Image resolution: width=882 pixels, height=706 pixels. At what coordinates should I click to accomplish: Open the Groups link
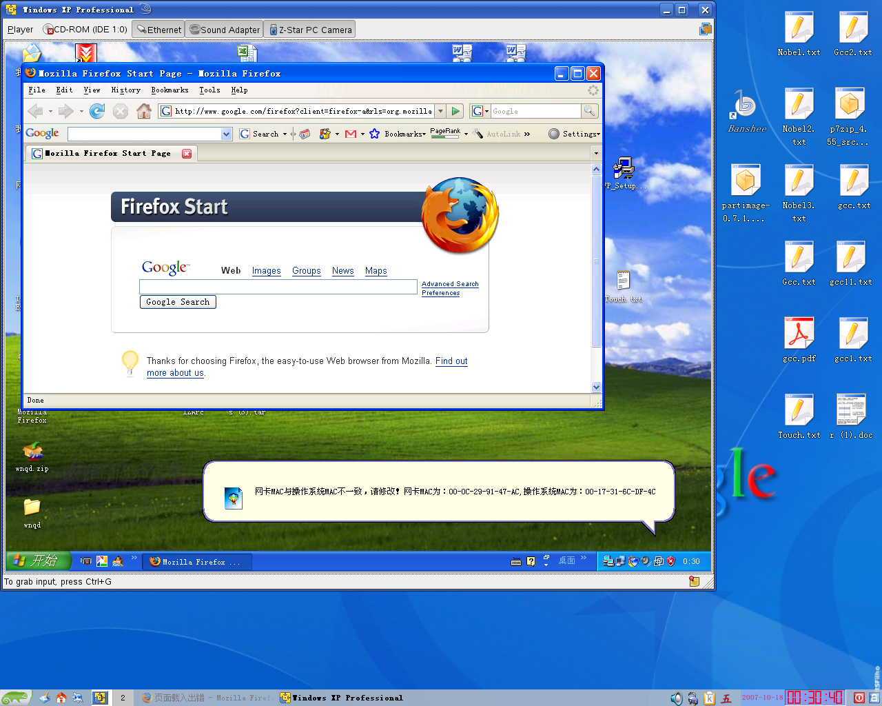point(306,271)
